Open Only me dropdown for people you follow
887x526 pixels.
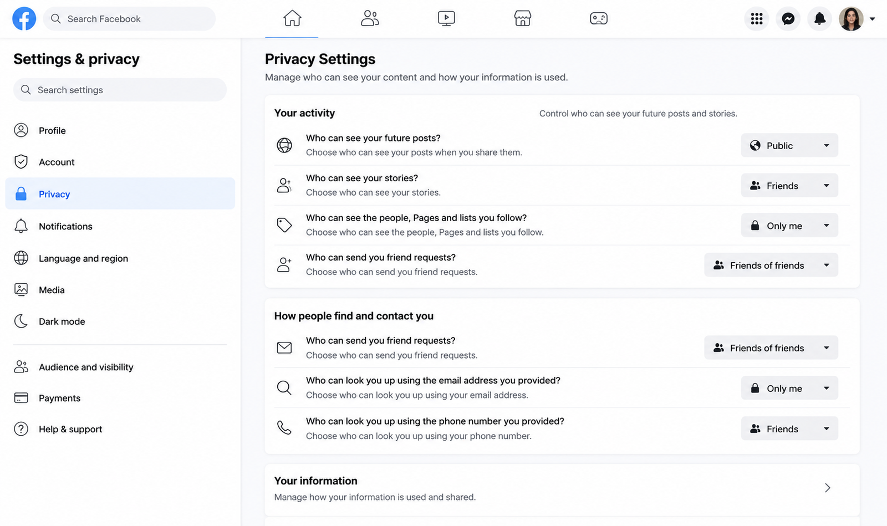coord(789,226)
